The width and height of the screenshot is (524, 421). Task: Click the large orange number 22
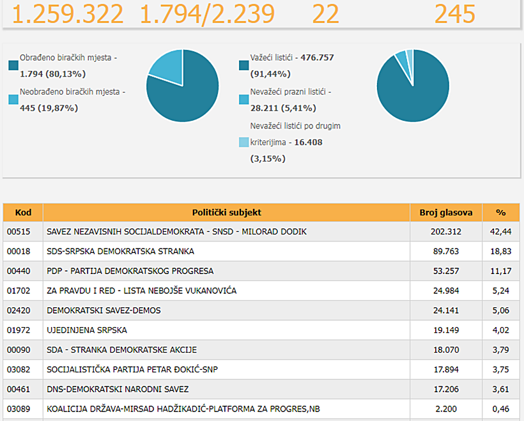(x=325, y=14)
